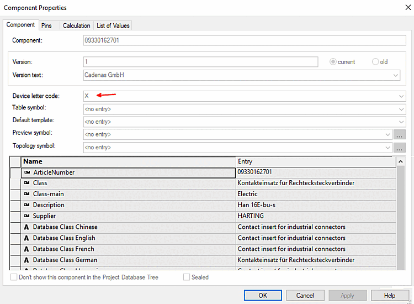
Task: Click the Class-main row property icon
Action: (27, 194)
